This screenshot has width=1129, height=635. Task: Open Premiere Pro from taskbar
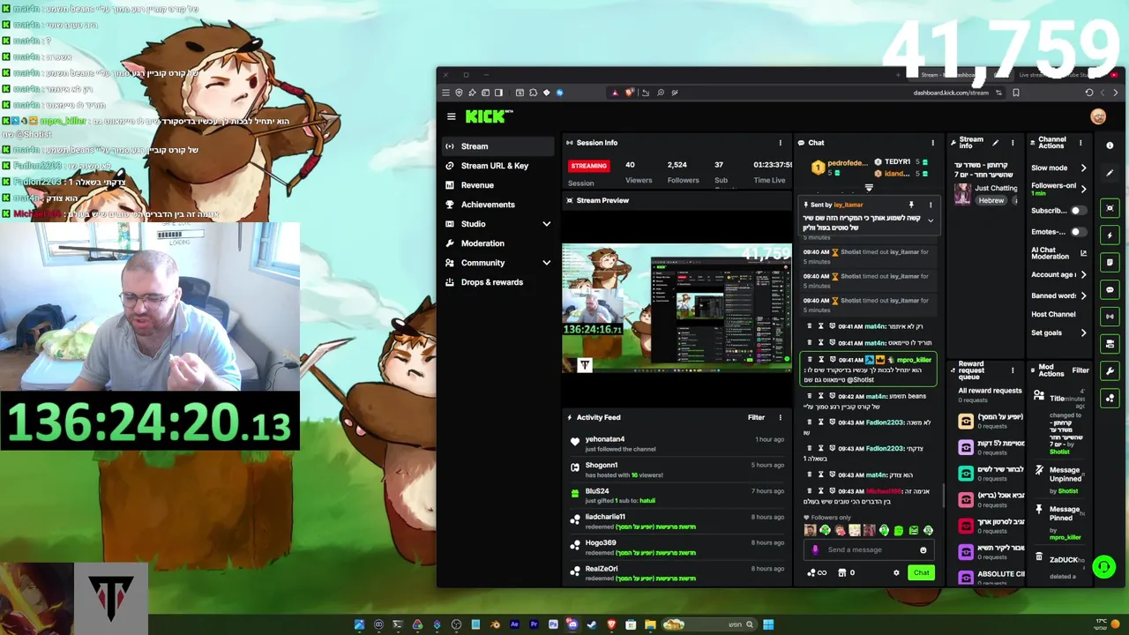click(x=534, y=624)
